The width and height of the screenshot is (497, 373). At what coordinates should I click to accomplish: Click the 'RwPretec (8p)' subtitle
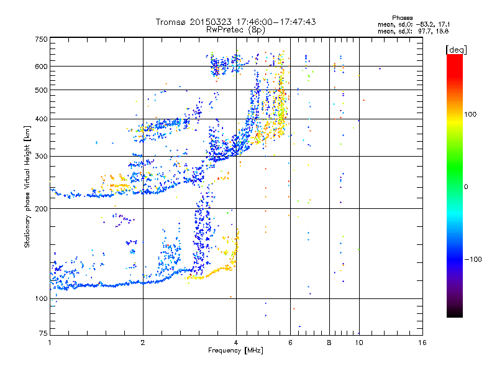tap(235, 30)
